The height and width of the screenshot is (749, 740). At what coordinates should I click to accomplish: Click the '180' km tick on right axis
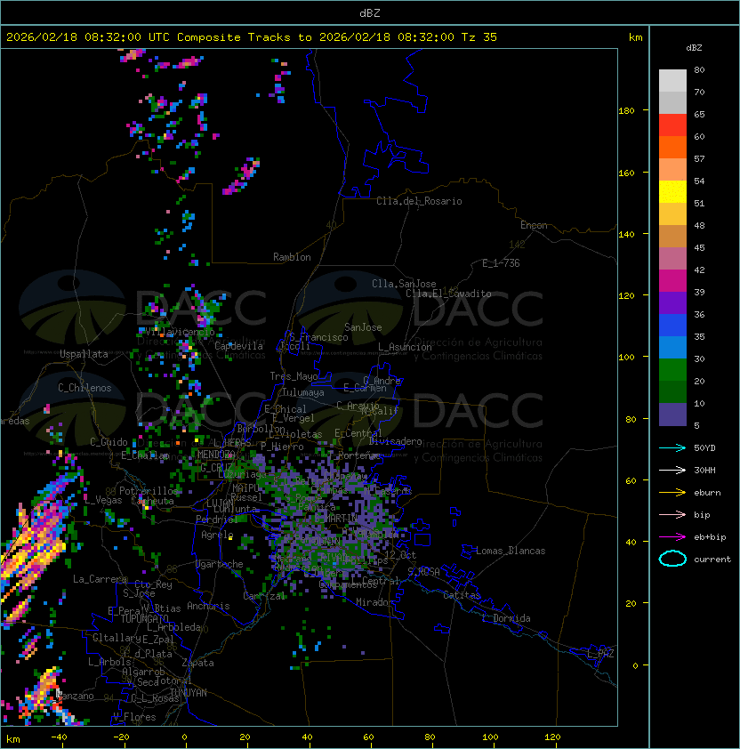pos(626,111)
